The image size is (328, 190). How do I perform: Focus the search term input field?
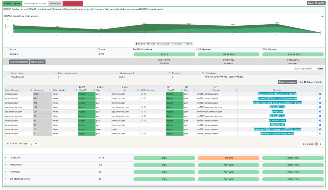[x=305, y=69]
